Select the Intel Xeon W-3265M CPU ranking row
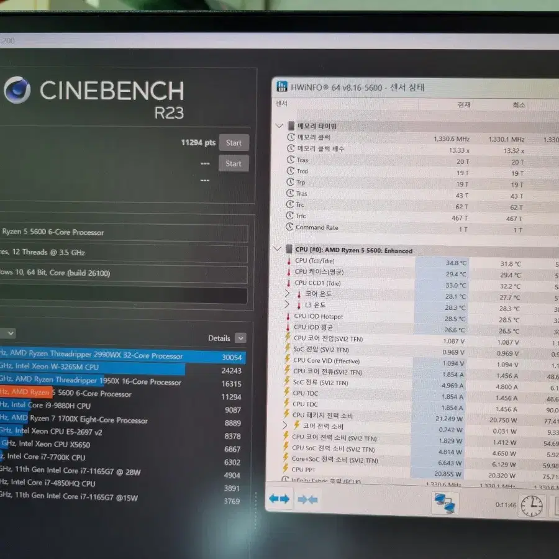The width and height of the screenshot is (559, 559). point(122,368)
